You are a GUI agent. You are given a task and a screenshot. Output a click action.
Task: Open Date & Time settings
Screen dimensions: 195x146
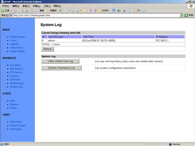tap(17, 48)
